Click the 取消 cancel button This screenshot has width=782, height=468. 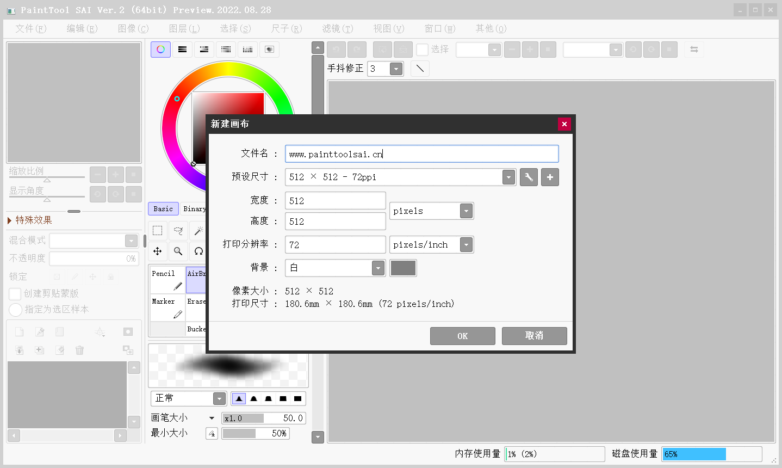pyautogui.click(x=535, y=336)
